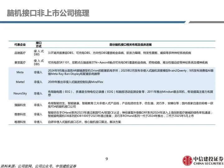Click the 布局智能仿生 description in 强脑科技 row

(x=131, y=105)
